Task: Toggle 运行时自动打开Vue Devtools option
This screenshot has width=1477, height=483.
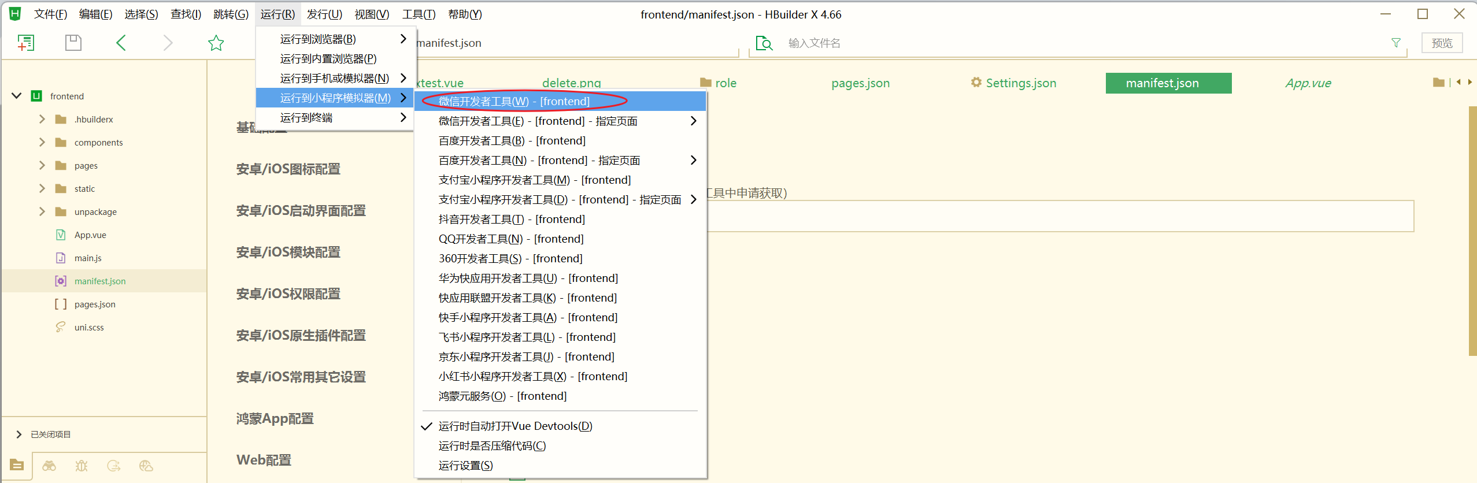Action: coord(560,426)
